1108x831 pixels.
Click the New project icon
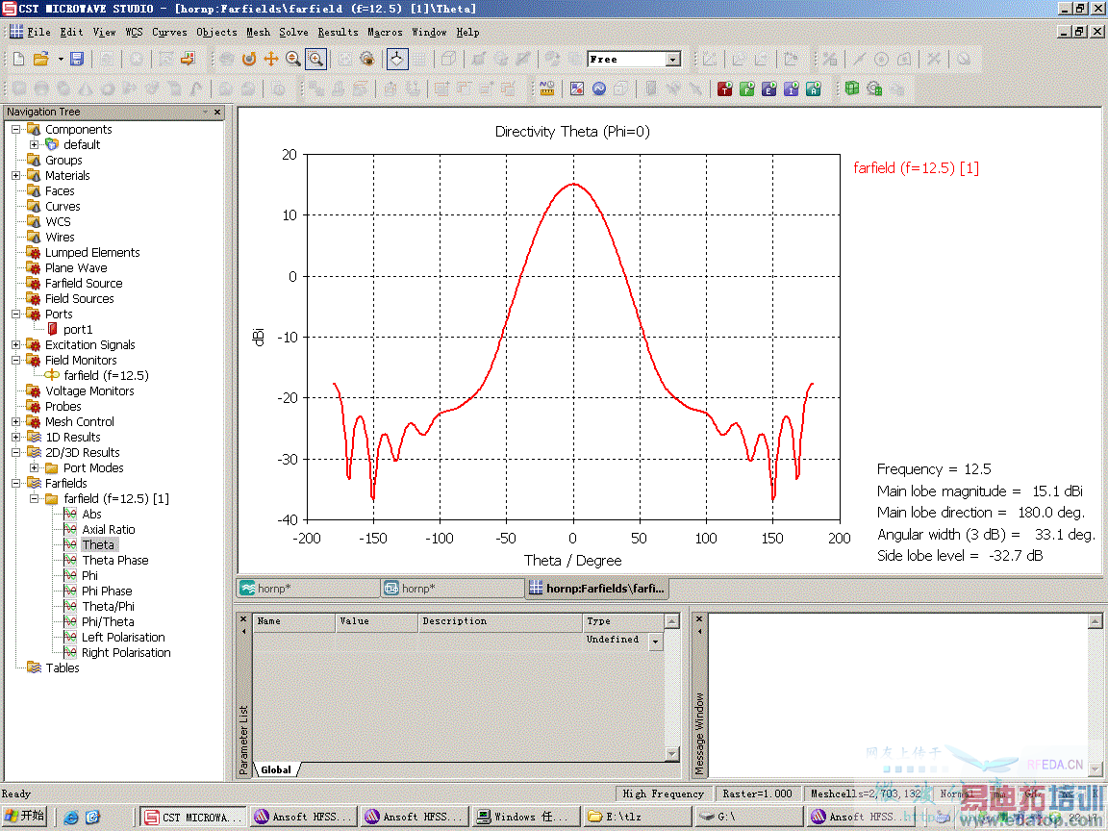point(18,60)
